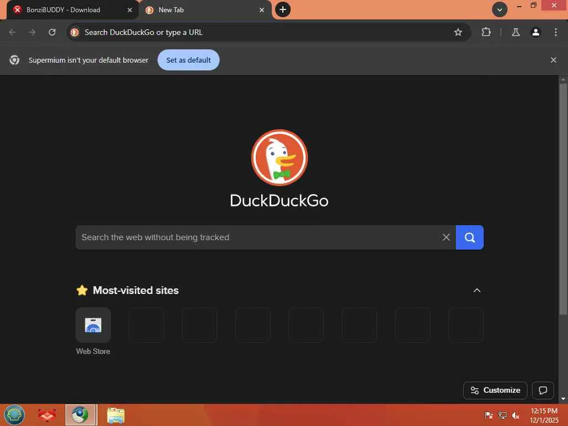Open the Extensions puzzle icon
The image size is (568, 426).
(x=486, y=32)
